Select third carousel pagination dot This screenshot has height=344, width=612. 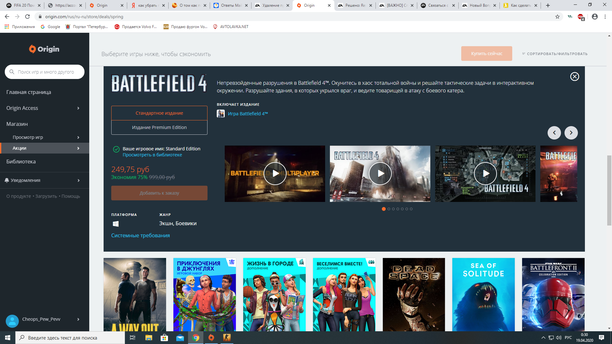click(x=393, y=209)
